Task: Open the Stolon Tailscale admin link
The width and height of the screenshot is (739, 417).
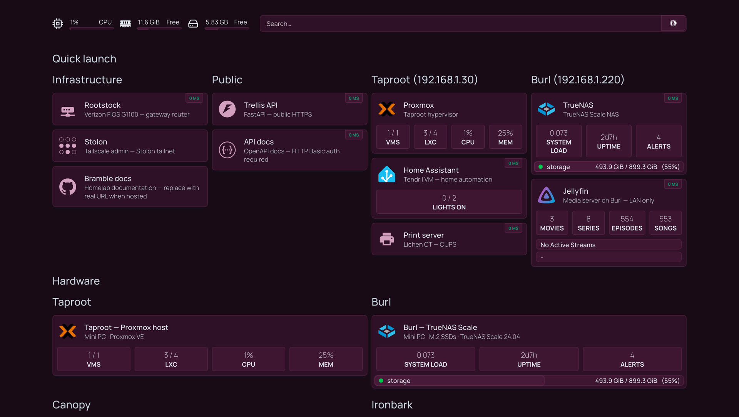Action: (x=130, y=146)
